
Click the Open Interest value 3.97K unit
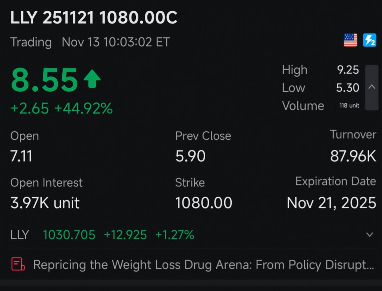pos(45,203)
